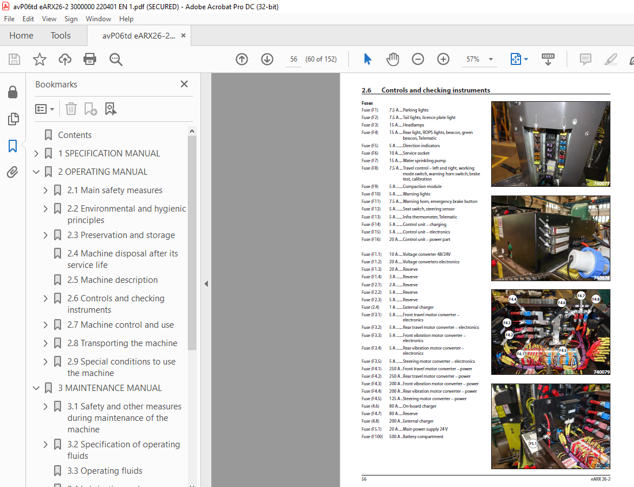Open 2.4 Machine disposal bookmark
634x487 pixels.
(123, 259)
